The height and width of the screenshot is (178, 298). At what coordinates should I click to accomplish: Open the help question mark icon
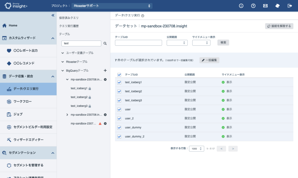pos(253,6)
